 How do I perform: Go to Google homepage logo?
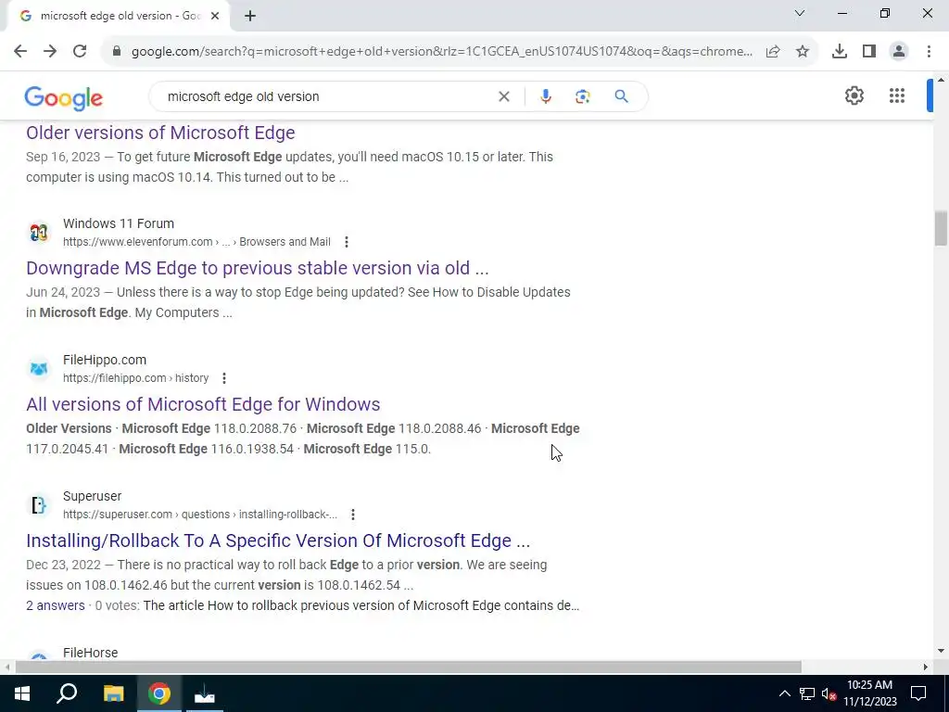coord(64,97)
